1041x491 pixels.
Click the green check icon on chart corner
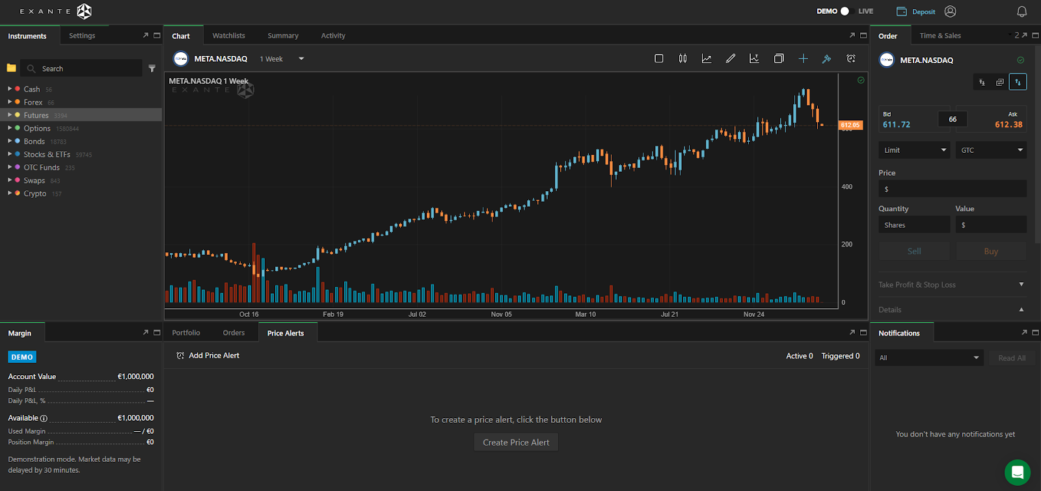click(x=861, y=80)
